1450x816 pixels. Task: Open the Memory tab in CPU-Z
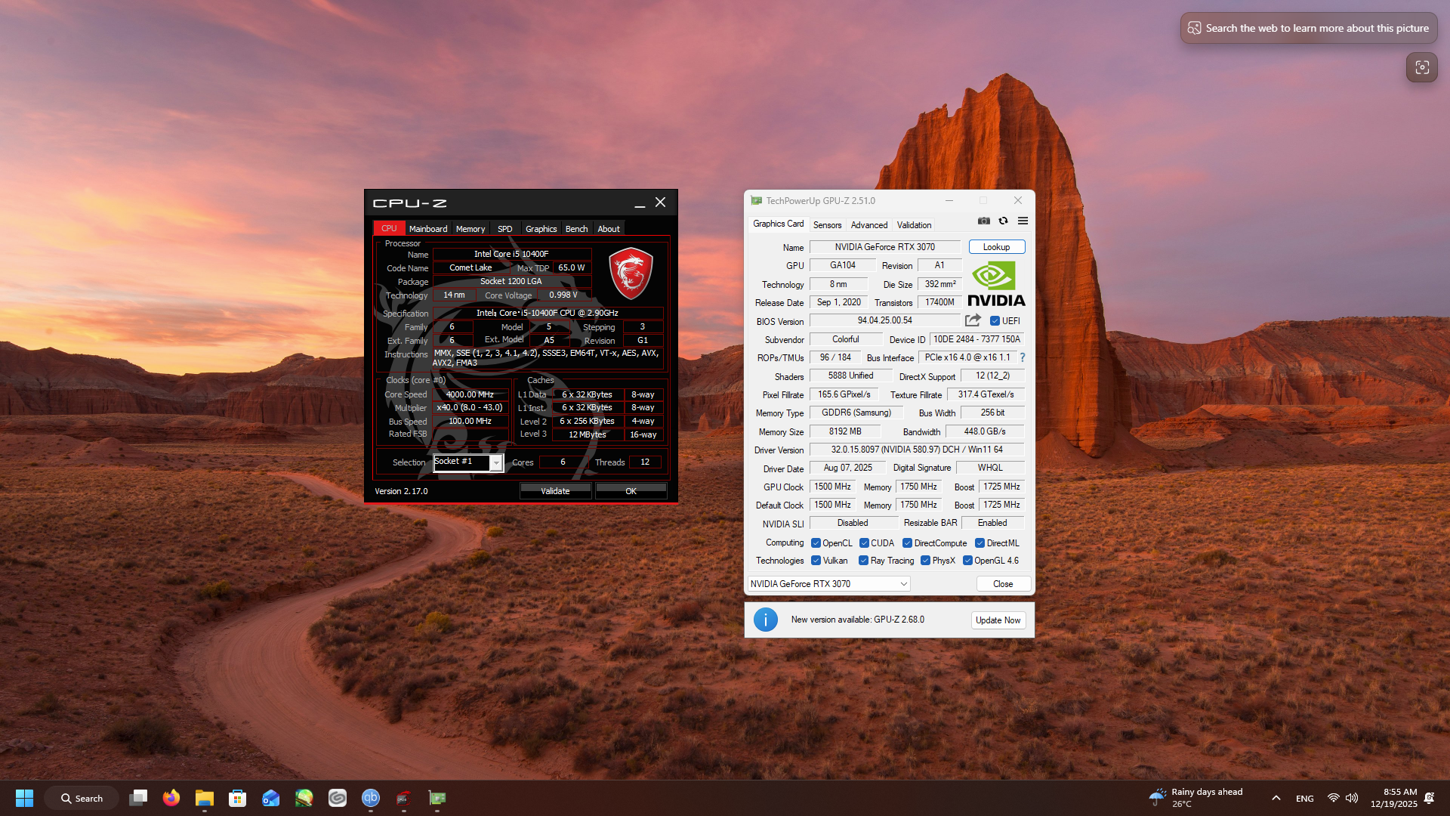[x=470, y=229]
